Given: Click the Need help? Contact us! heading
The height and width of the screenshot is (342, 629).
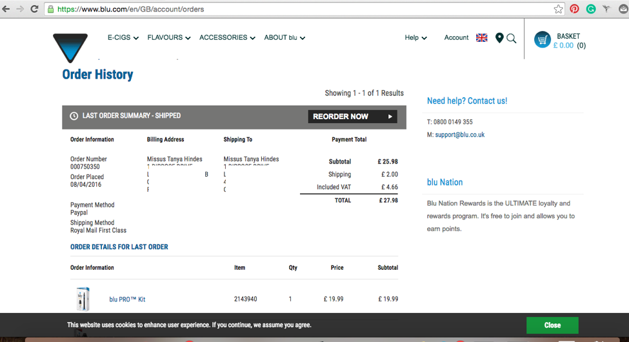Looking at the screenshot, I should tap(467, 101).
